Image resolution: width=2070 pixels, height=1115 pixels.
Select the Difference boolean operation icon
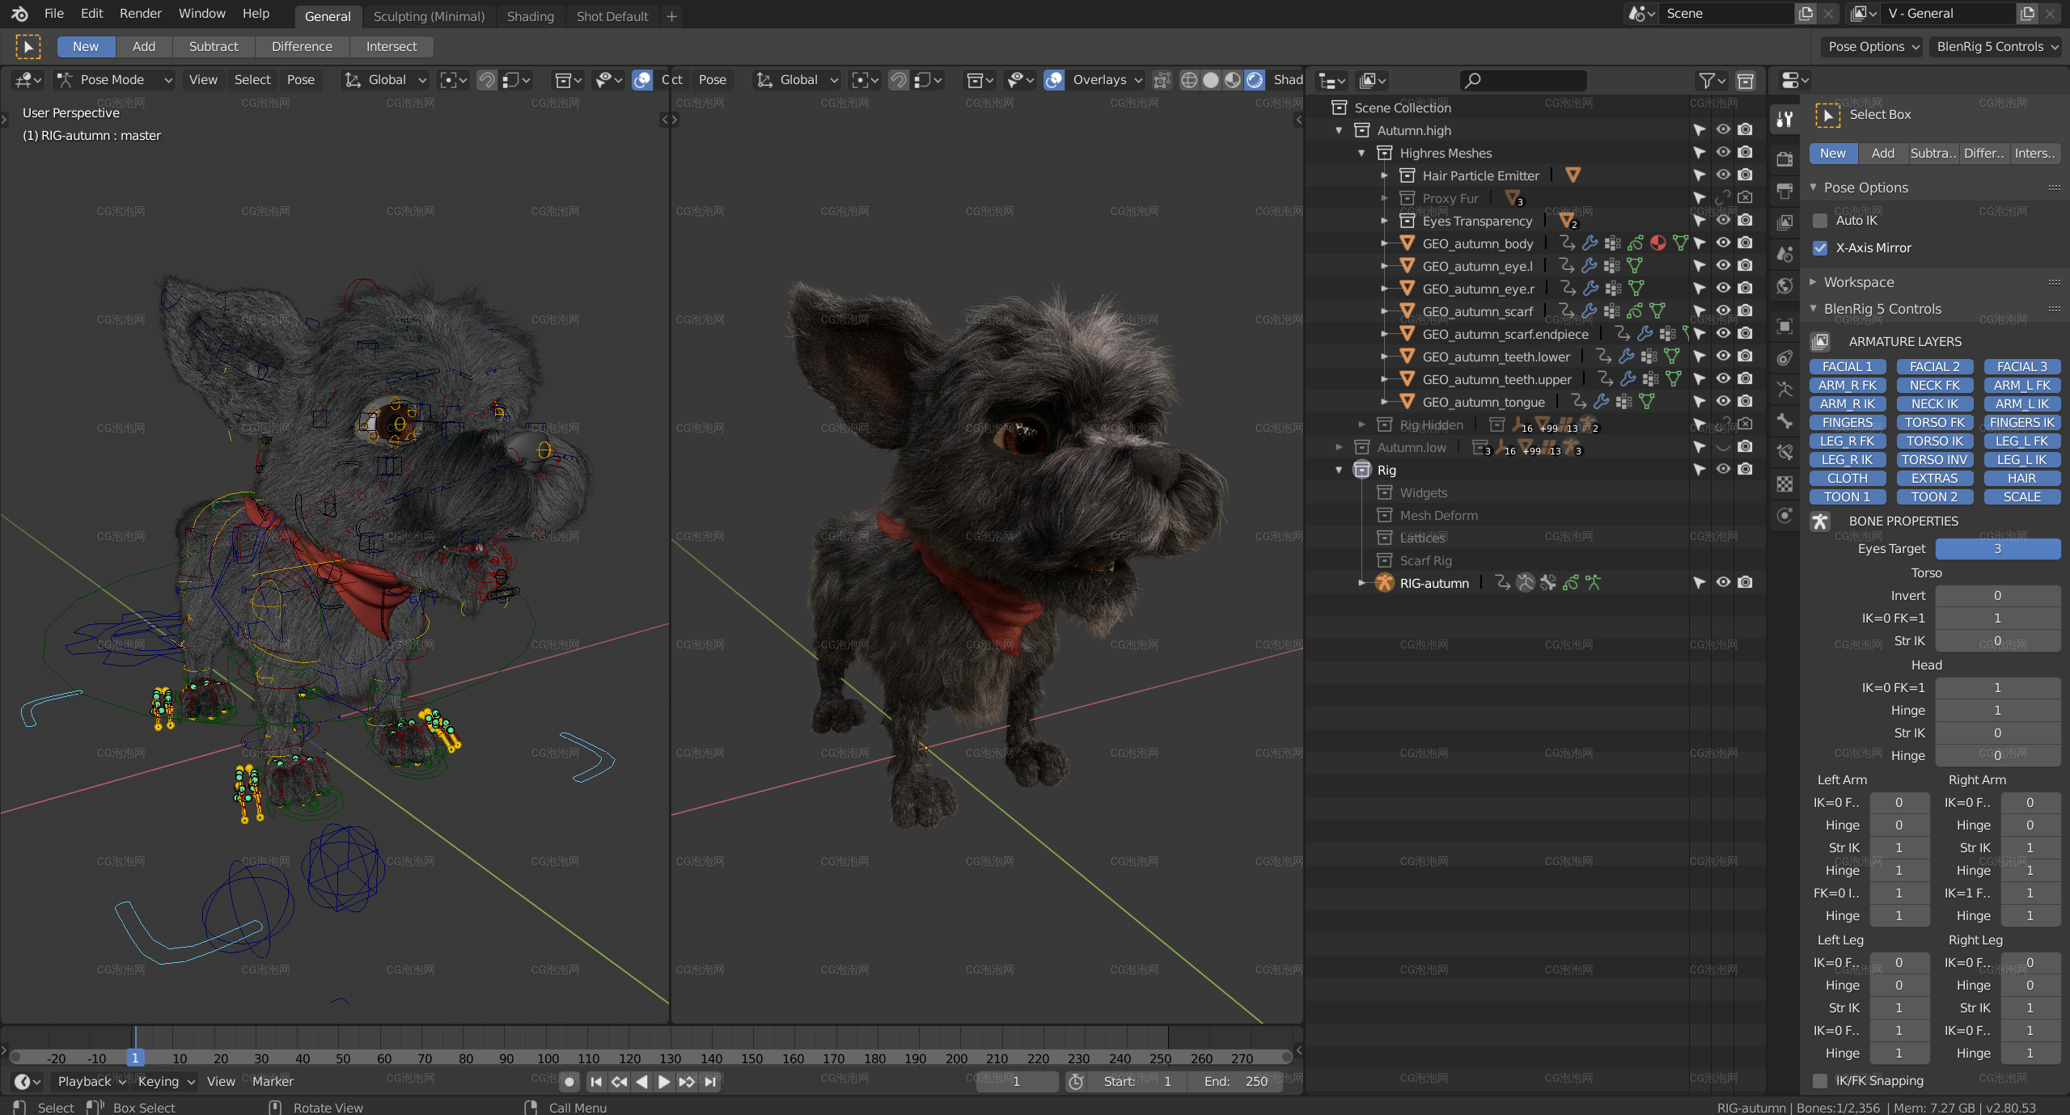299,45
